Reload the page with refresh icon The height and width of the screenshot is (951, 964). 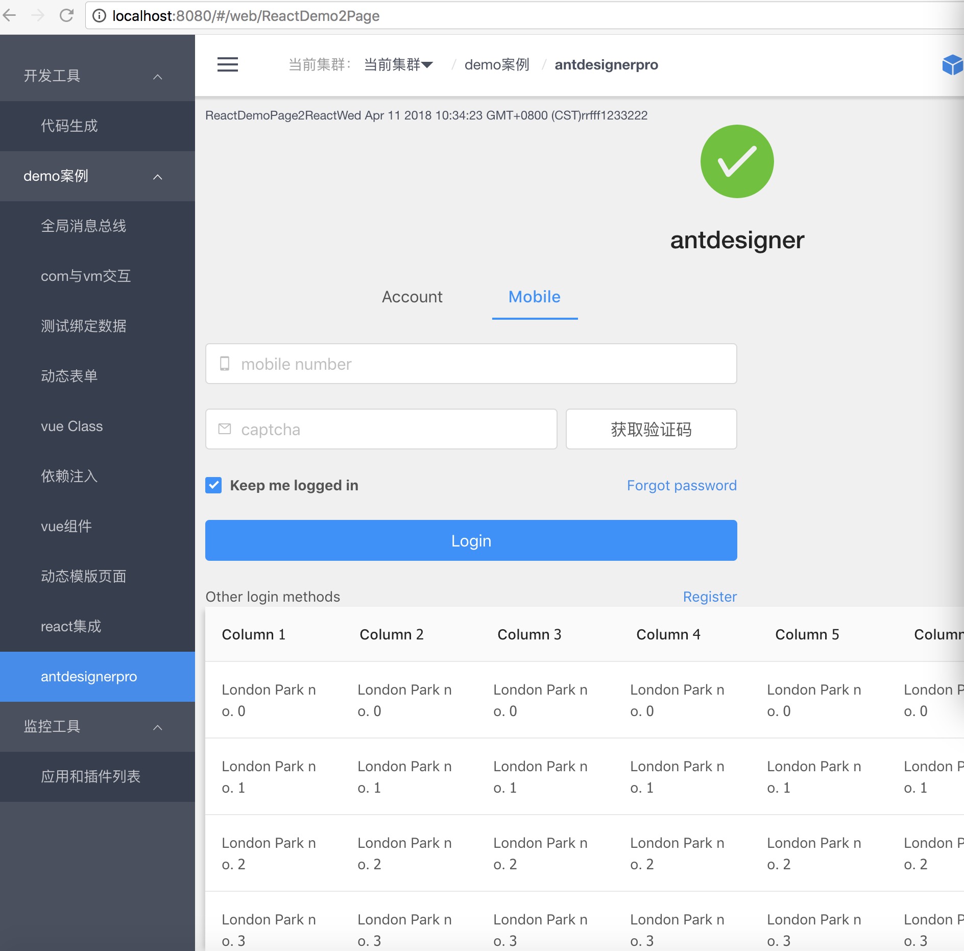point(67,15)
